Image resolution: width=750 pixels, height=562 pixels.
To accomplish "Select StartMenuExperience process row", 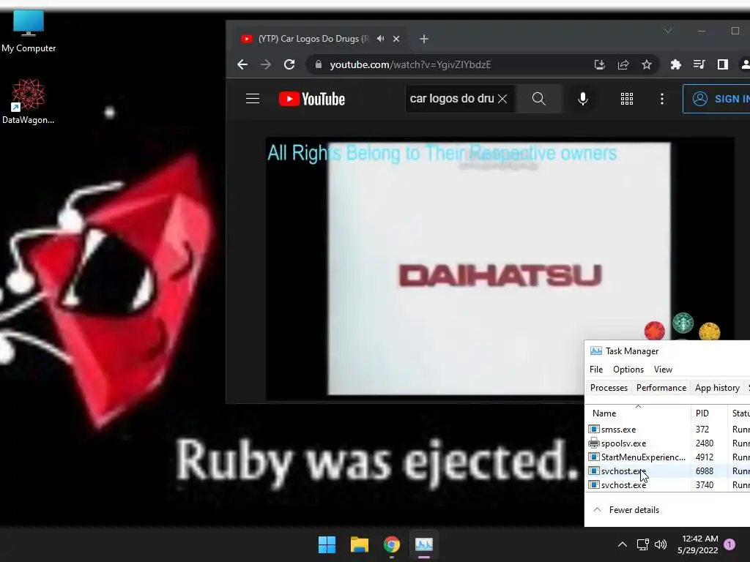I will 668,457.
